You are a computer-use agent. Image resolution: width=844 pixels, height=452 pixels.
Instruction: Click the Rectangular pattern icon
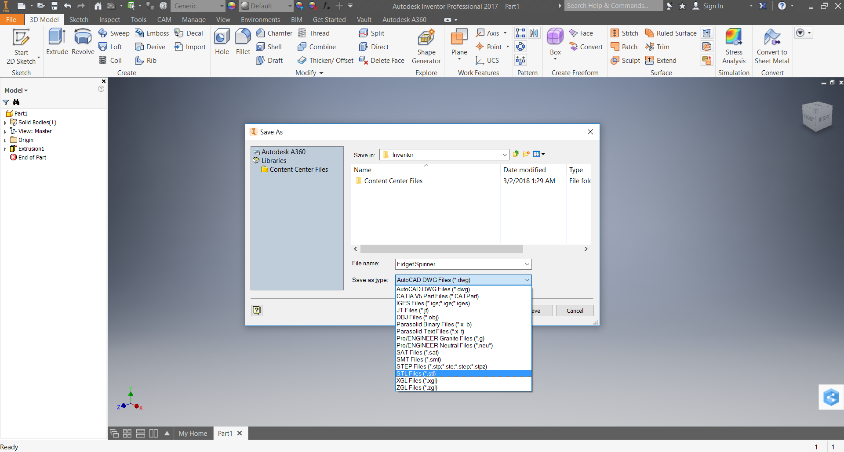520,33
